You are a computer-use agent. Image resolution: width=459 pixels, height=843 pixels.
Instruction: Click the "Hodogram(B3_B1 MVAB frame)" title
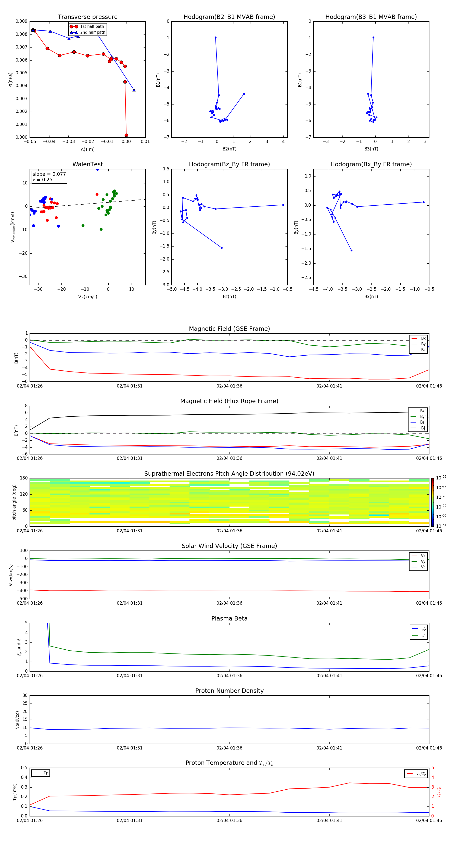pyautogui.click(x=371, y=17)
